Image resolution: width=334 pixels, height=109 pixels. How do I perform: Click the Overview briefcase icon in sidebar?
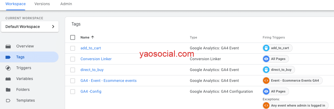pos(8,46)
